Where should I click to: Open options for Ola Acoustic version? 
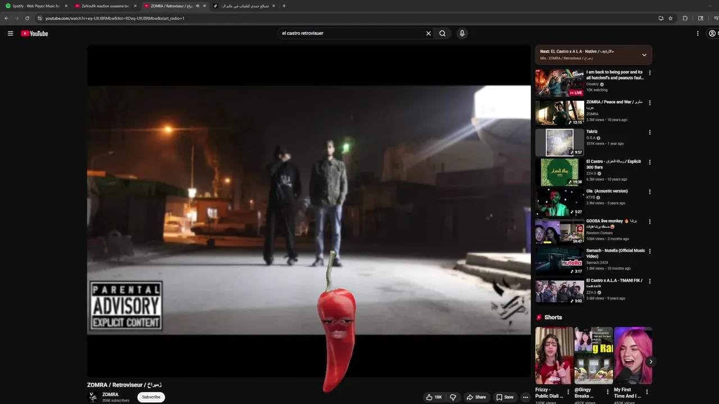coord(649,192)
